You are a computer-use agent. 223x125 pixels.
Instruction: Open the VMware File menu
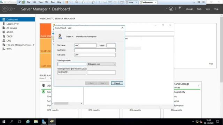[29, 2]
